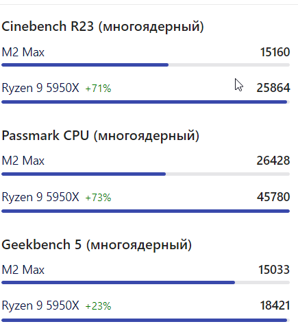Click the M2 Max Geekbench progress bar
This screenshot has height=335, width=298.
[x=146, y=283]
